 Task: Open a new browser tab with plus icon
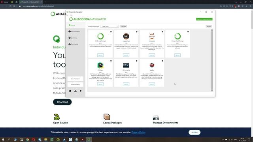coord(45,2)
